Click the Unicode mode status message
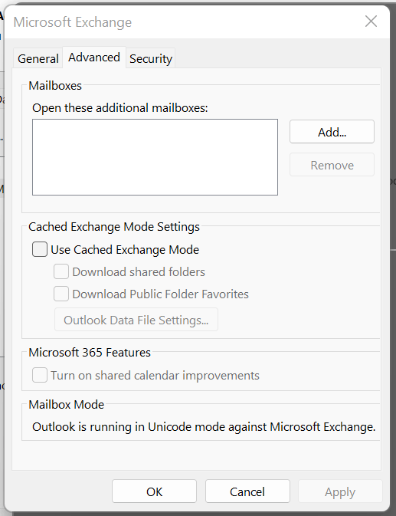Viewport: 396px width, 516px height. (204, 427)
